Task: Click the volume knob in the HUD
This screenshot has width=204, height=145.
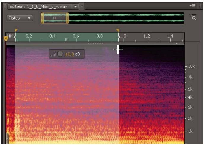Action: [x=60, y=54]
